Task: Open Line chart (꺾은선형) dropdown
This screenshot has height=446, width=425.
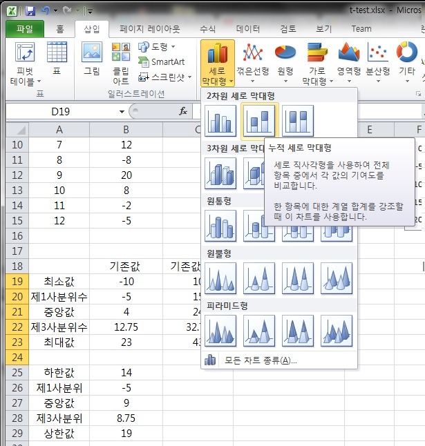Action: pos(253,63)
